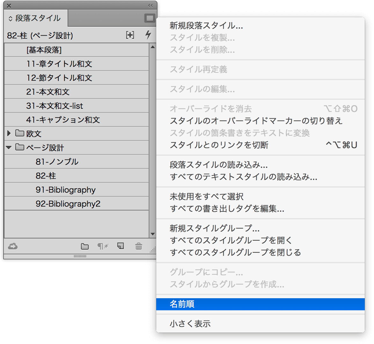This screenshot has height=344, width=374.
Task: Select the 91-Bibliography style
Action: (77, 189)
